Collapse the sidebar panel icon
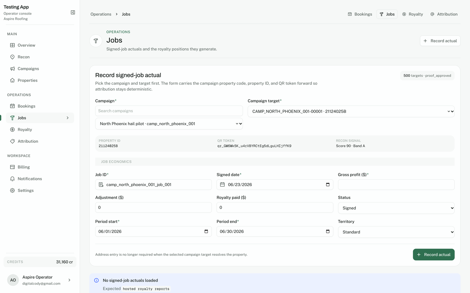 point(73,12)
